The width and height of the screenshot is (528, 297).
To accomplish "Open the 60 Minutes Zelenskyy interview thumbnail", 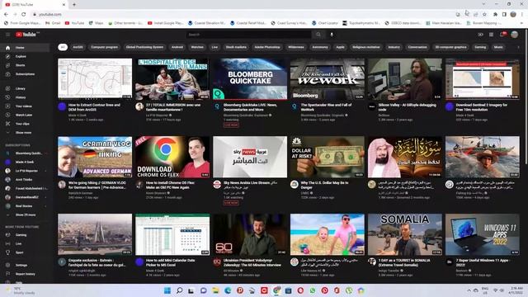I will coord(250,234).
